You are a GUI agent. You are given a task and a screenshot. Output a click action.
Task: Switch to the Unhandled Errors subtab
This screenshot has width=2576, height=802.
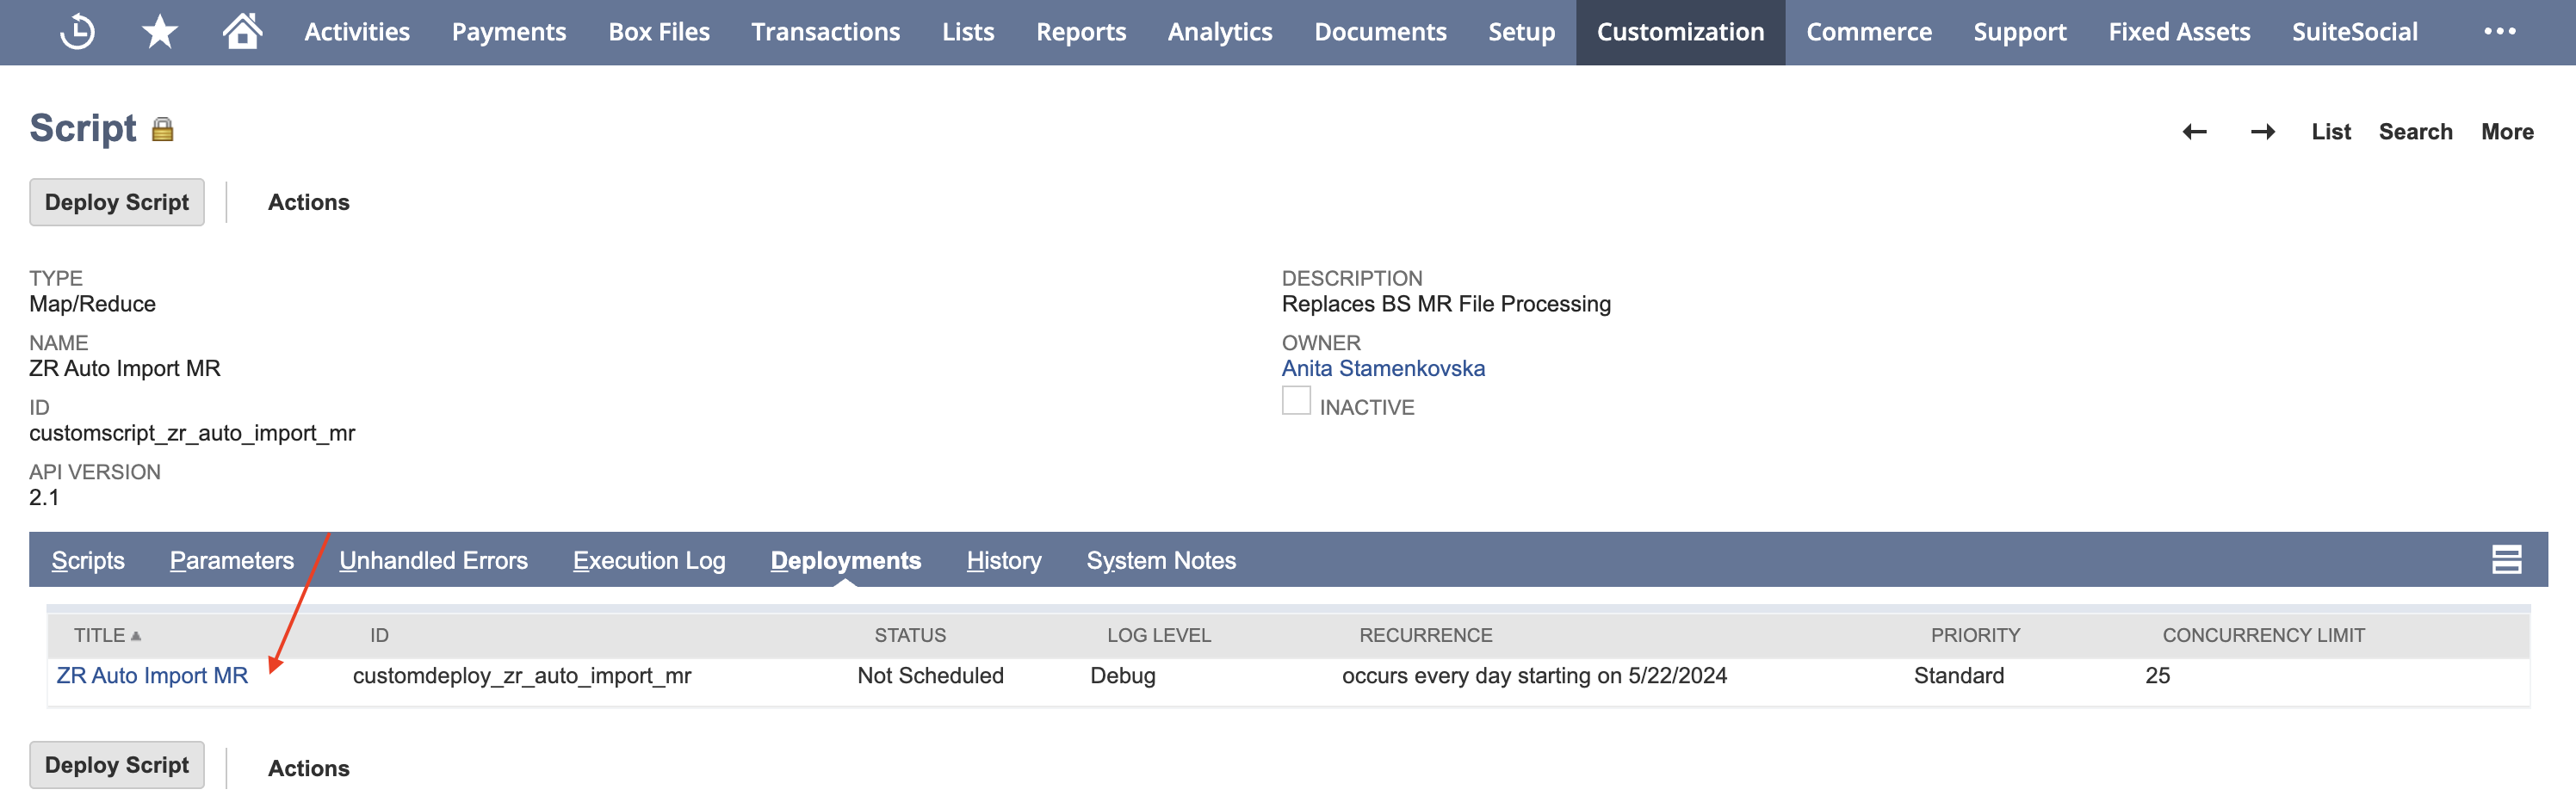point(433,561)
